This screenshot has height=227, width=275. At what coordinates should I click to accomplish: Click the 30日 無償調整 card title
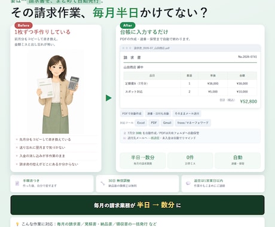click(x=119, y=180)
